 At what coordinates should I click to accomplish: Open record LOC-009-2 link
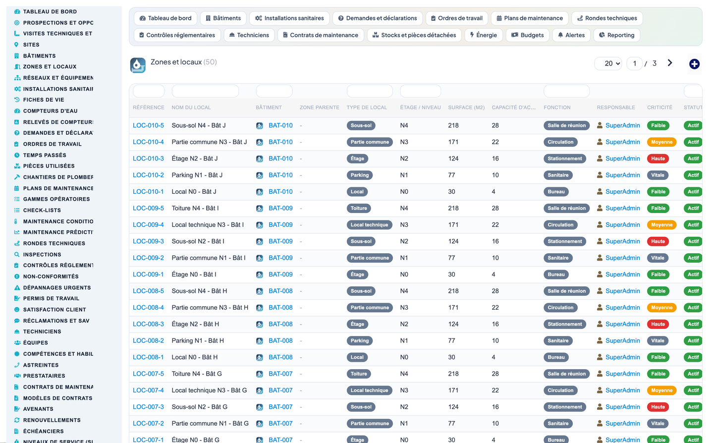tap(148, 258)
